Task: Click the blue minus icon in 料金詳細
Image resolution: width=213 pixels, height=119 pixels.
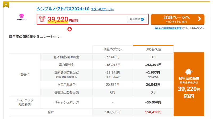Action: (142, 19)
